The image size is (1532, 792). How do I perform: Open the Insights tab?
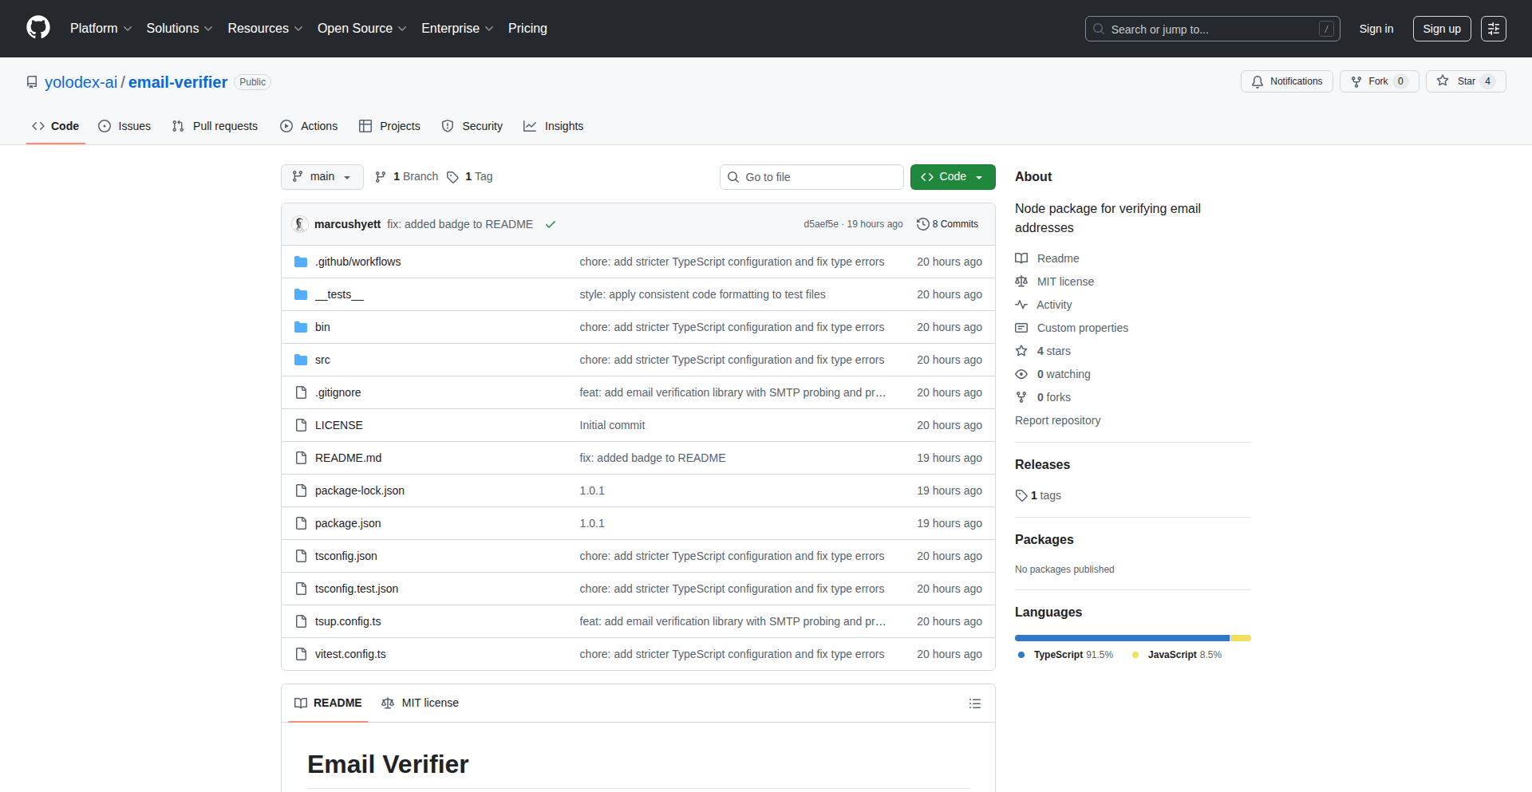[x=554, y=126]
